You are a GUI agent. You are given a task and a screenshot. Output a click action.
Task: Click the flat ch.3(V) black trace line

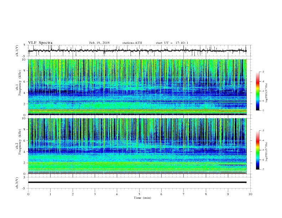click(x=137, y=182)
